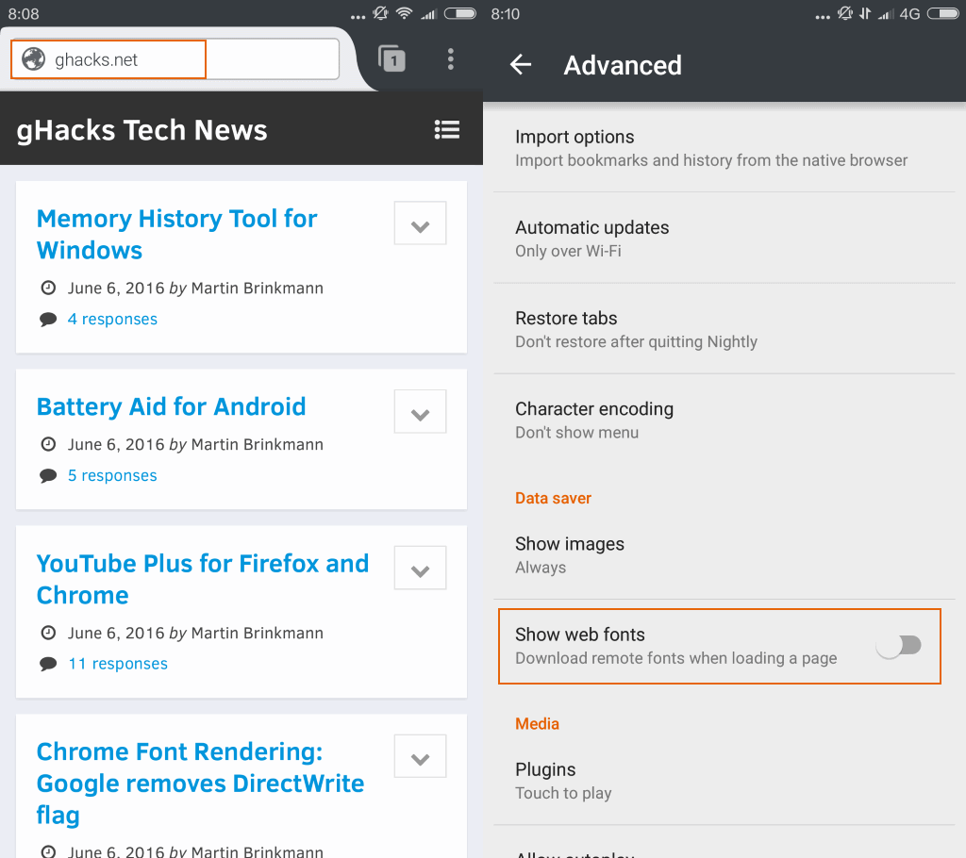Screen dimensions: 966x858
Task: Click comment bubble beside 5 responses
Action: point(48,475)
